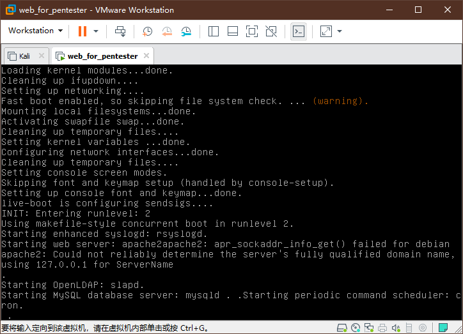Click the stretch guest display icon

coord(326,31)
